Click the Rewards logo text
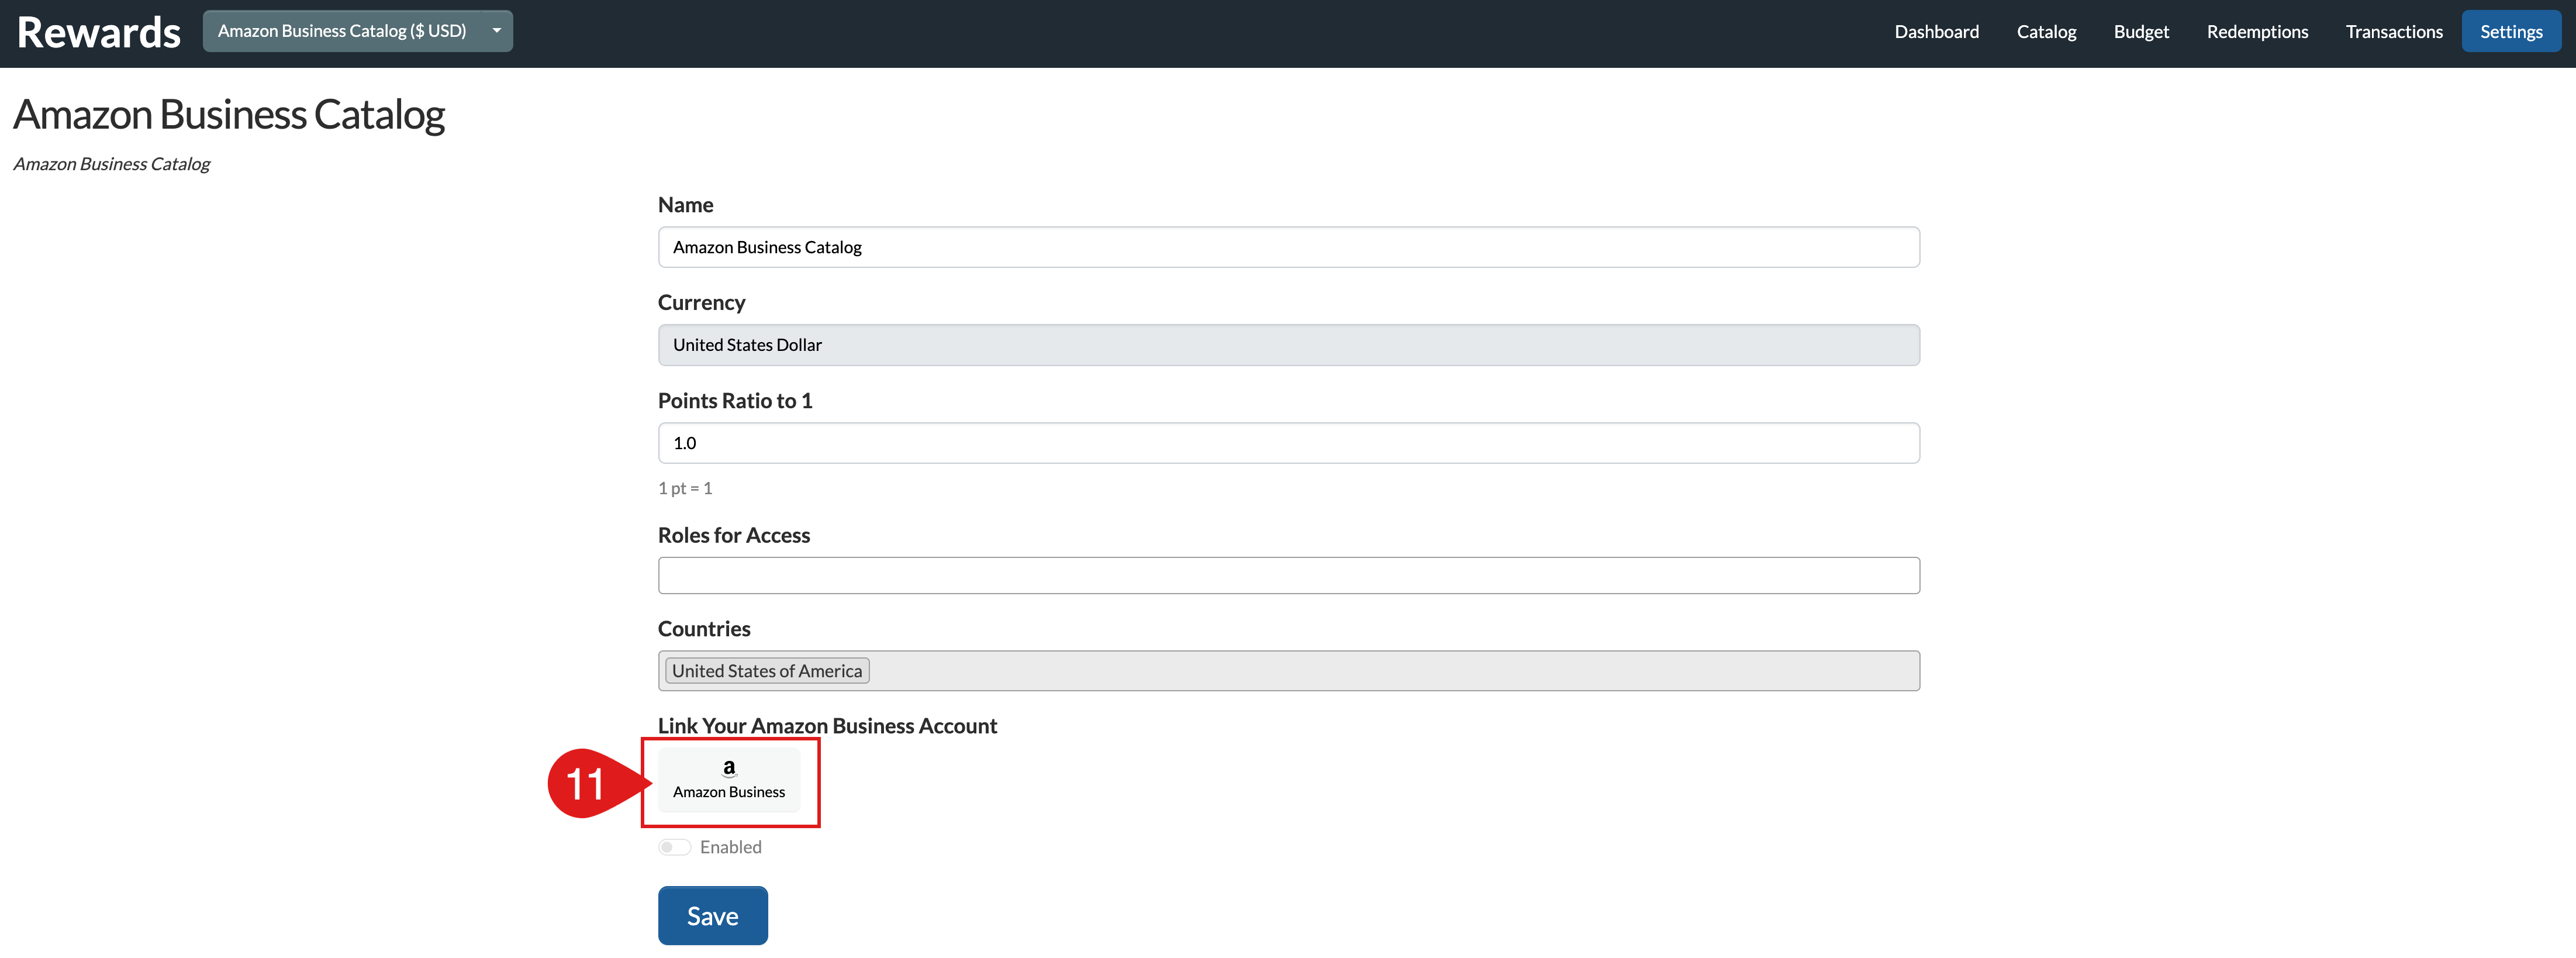The width and height of the screenshot is (2576, 958). (99, 33)
